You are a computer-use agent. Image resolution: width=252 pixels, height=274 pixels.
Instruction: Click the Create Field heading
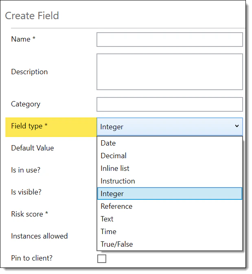[x=32, y=16]
